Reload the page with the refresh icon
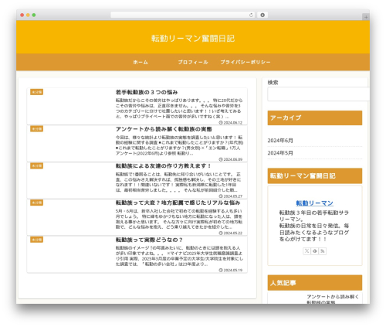This screenshot has width=386, height=327. (251, 15)
